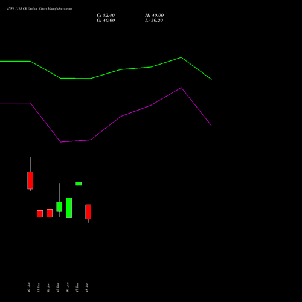302x302 pixels.
Task: Select the tall red candle for 10 Jun
Action: [30, 181]
